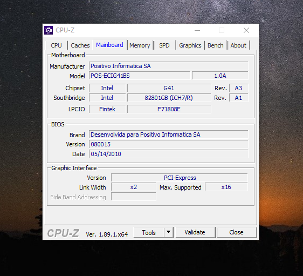This screenshot has width=303, height=276.
Task: Go to the Memory tab
Action: coord(140,45)
